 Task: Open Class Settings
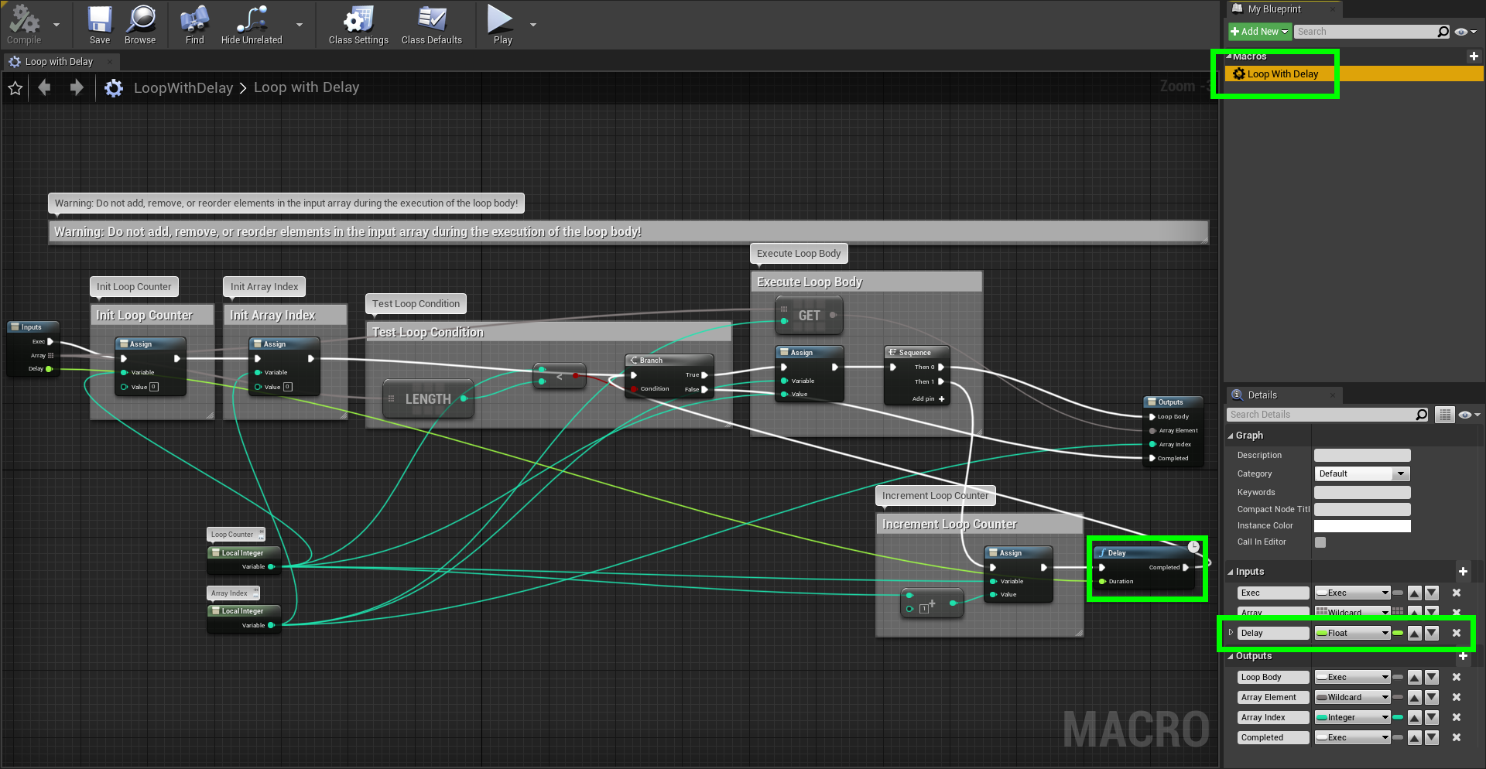(x=358, y=24)
